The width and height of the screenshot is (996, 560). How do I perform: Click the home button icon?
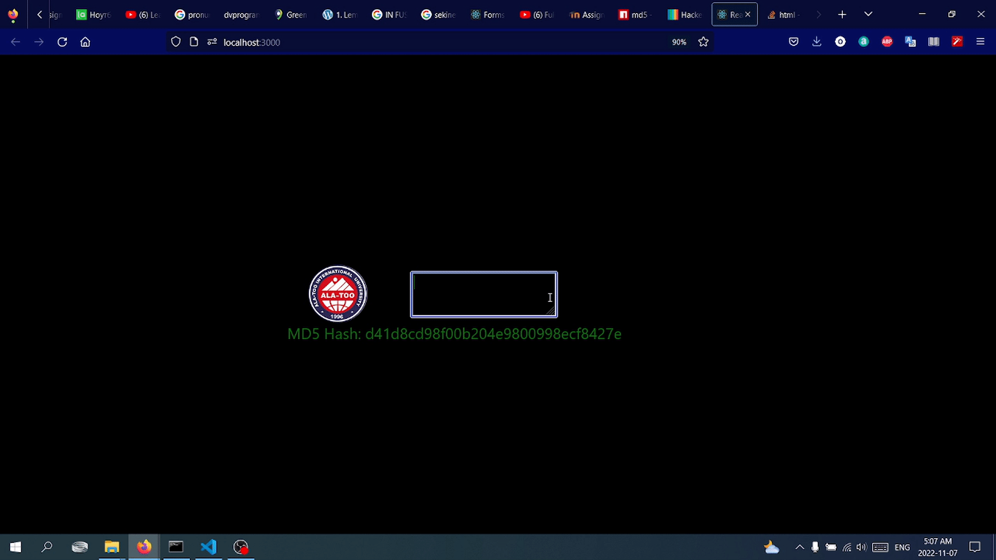click(x=85, y=42)
